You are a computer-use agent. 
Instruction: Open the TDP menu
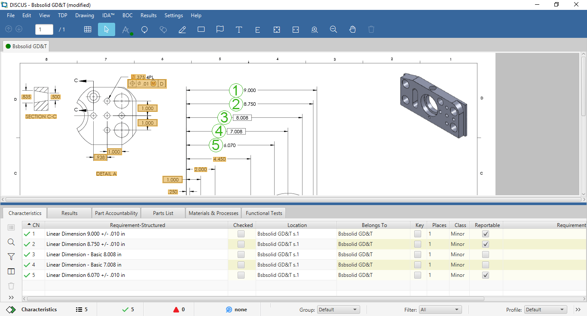[x=63, y=15]
